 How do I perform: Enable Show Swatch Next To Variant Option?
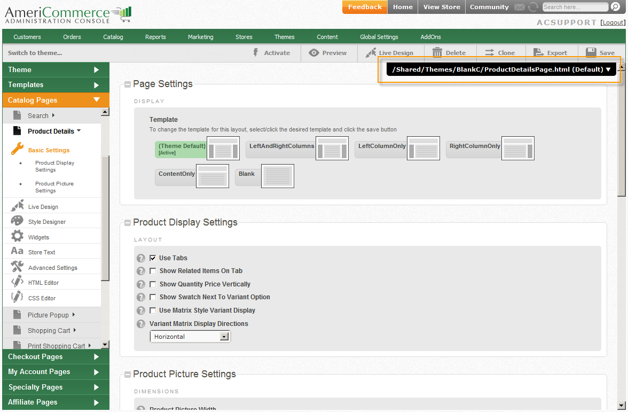(153, 297)
